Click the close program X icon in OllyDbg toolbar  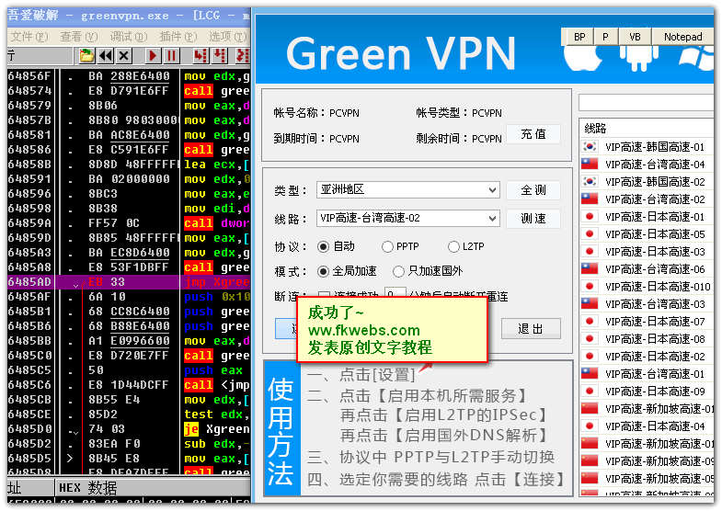tap(123, 56)
